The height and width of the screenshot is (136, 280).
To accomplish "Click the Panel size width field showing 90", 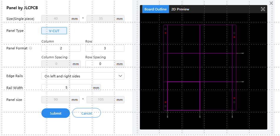I will 56,100.
